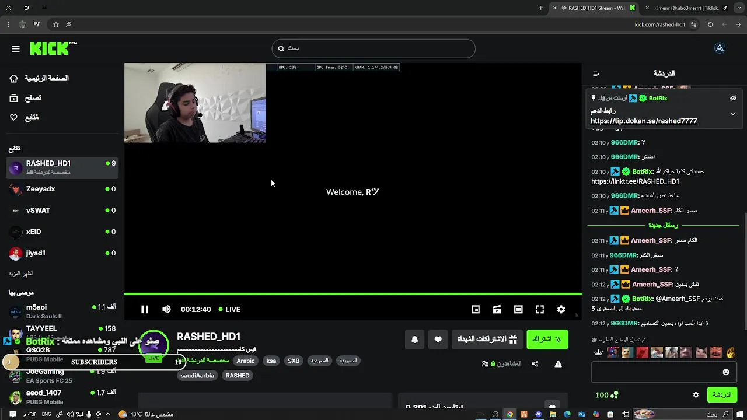Bookmark this page with the star

(56, 24)
